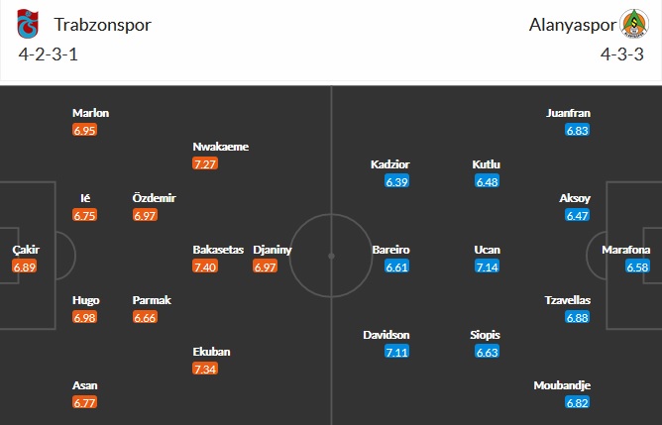Image resolution: width=662 pixels, height=425 pixels.
Task: Select Davidson on the Alanyaspor side
Action: [x=386, y=335]
